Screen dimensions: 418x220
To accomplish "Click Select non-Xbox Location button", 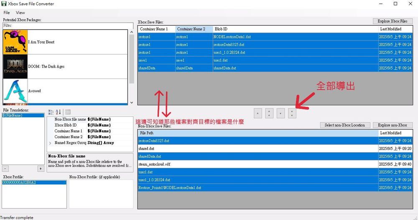I will coord(345,125).
